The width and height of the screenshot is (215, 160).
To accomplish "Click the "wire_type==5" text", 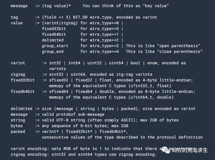I will click(x=105, y=29).
